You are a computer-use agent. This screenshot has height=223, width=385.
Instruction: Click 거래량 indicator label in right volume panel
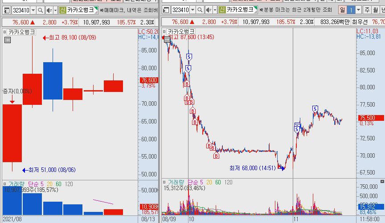click(x=176, y=182)
